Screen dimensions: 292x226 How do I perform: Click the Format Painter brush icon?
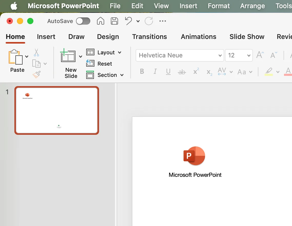pos(36,74)
